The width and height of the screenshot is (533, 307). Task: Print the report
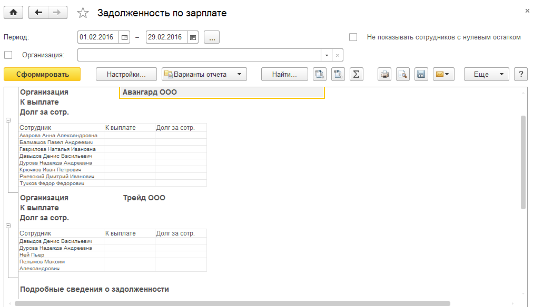[x=384, y=74]
